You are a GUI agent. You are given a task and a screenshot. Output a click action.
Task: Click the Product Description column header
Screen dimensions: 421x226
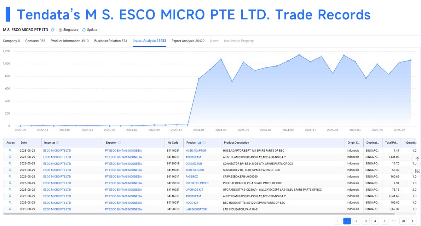[x=283, y=143]
